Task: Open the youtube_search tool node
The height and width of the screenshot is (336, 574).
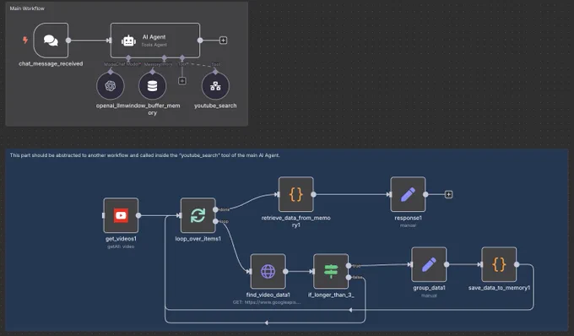Action: pos(215,86)
